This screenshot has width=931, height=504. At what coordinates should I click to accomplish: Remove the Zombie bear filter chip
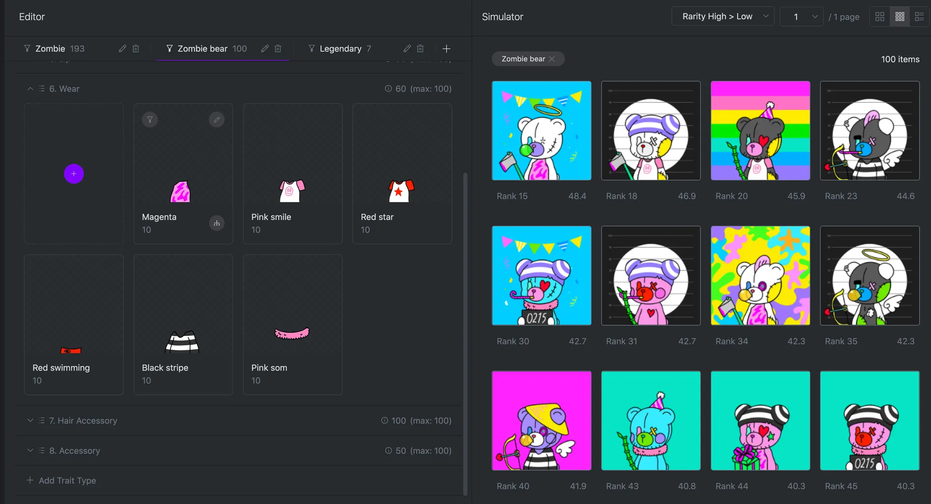552,59
